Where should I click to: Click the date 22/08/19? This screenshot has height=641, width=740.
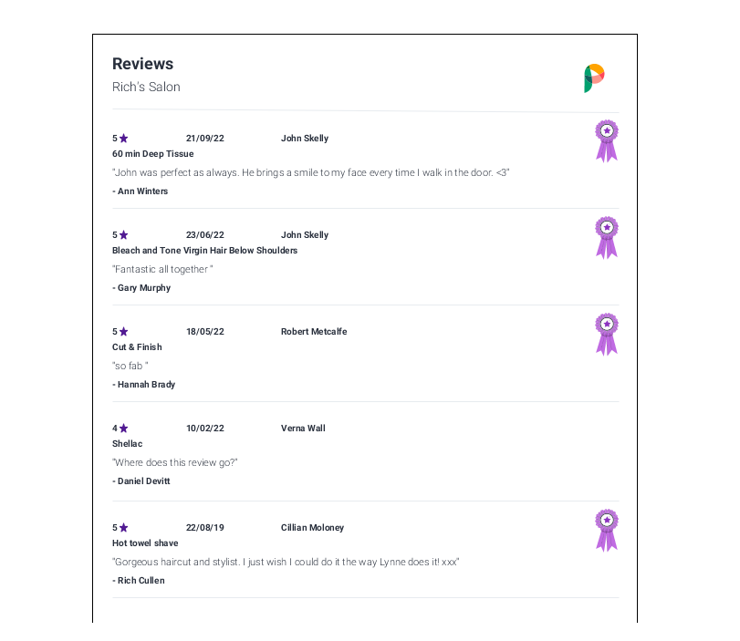204,527
